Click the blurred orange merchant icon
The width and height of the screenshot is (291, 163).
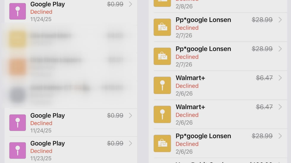click(18, 67)
